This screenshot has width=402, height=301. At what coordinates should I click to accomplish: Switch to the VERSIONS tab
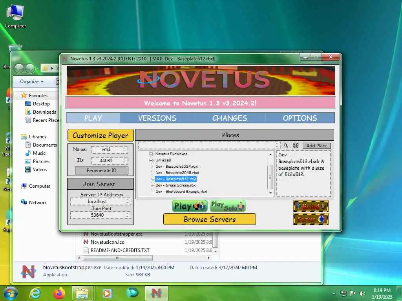[157, 118]
